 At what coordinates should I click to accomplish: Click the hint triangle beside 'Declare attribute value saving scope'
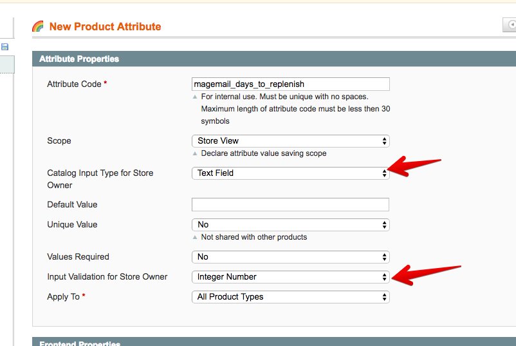point(195,153)
